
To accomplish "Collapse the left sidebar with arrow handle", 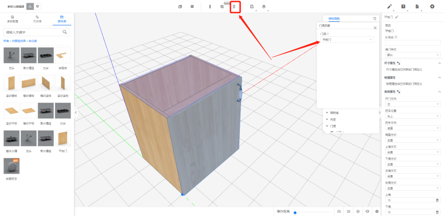I will pyautogui.click(x=75, y=113).
